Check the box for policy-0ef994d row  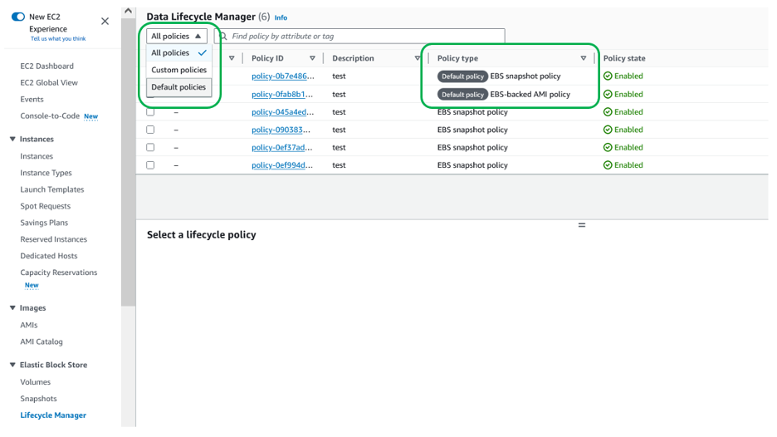click(150, 165)
